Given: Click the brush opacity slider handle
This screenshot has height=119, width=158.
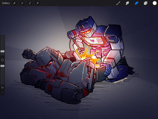Looking at the screenshot, I should pos(2,66).
